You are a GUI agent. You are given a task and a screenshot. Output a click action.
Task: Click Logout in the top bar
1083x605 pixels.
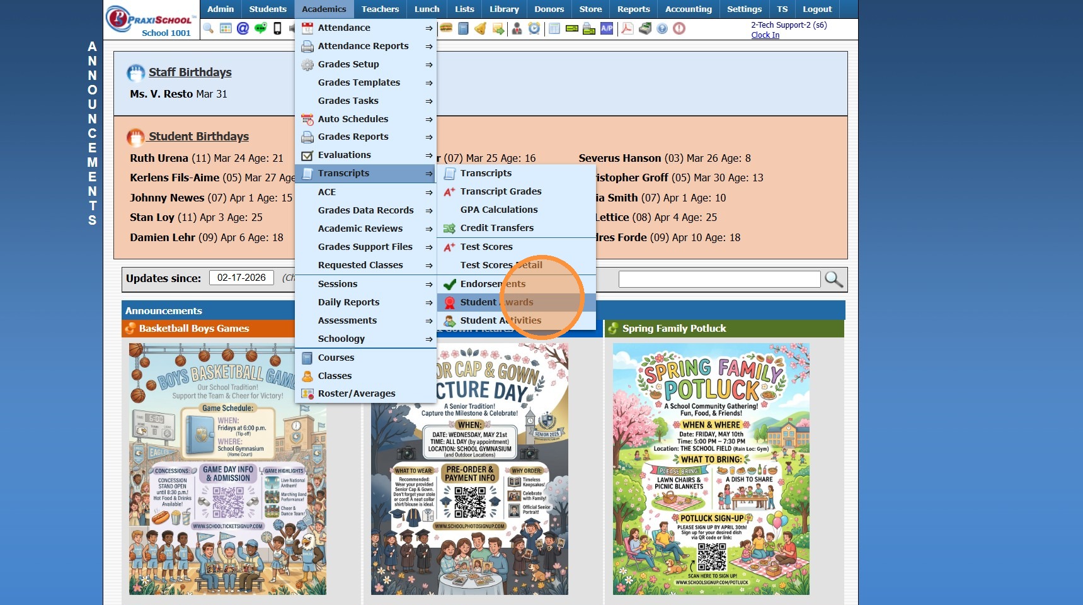[817, 9]
